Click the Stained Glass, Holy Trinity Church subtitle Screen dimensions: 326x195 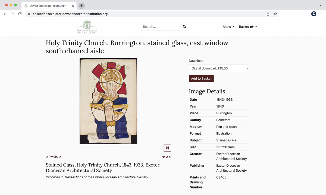(x=103, y=168)
